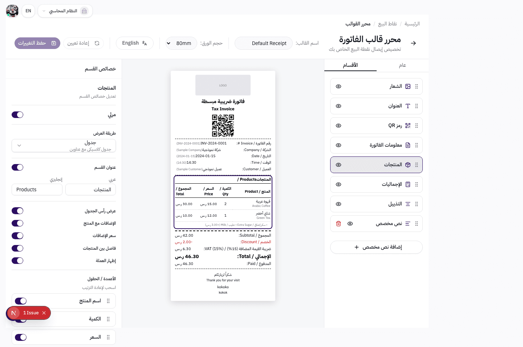The image size is (523, 347).
Task: Open the 80mm paper size dropdown
Action: tap(181, 43)
